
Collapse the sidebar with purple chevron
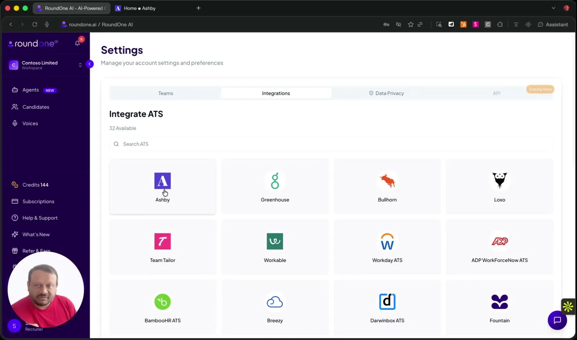(89, 64)
